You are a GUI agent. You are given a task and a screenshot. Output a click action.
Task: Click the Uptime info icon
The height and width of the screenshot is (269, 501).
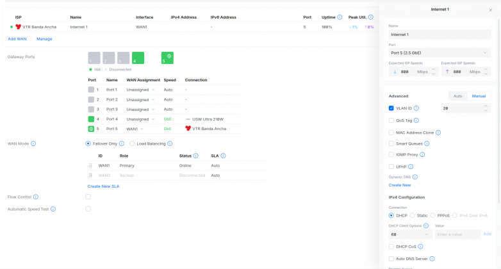click(x=340, y=17)
